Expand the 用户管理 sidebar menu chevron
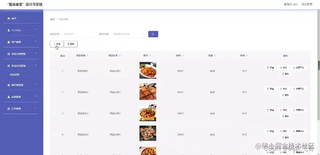320x155 pixels. (x=36, y=41)
